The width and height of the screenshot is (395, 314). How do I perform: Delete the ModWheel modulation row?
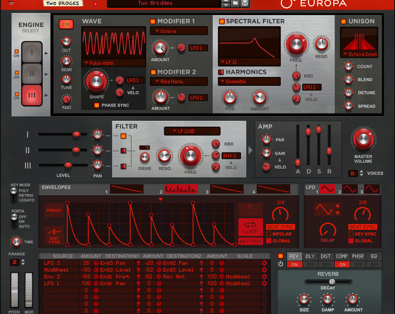[x=264, y=270]
